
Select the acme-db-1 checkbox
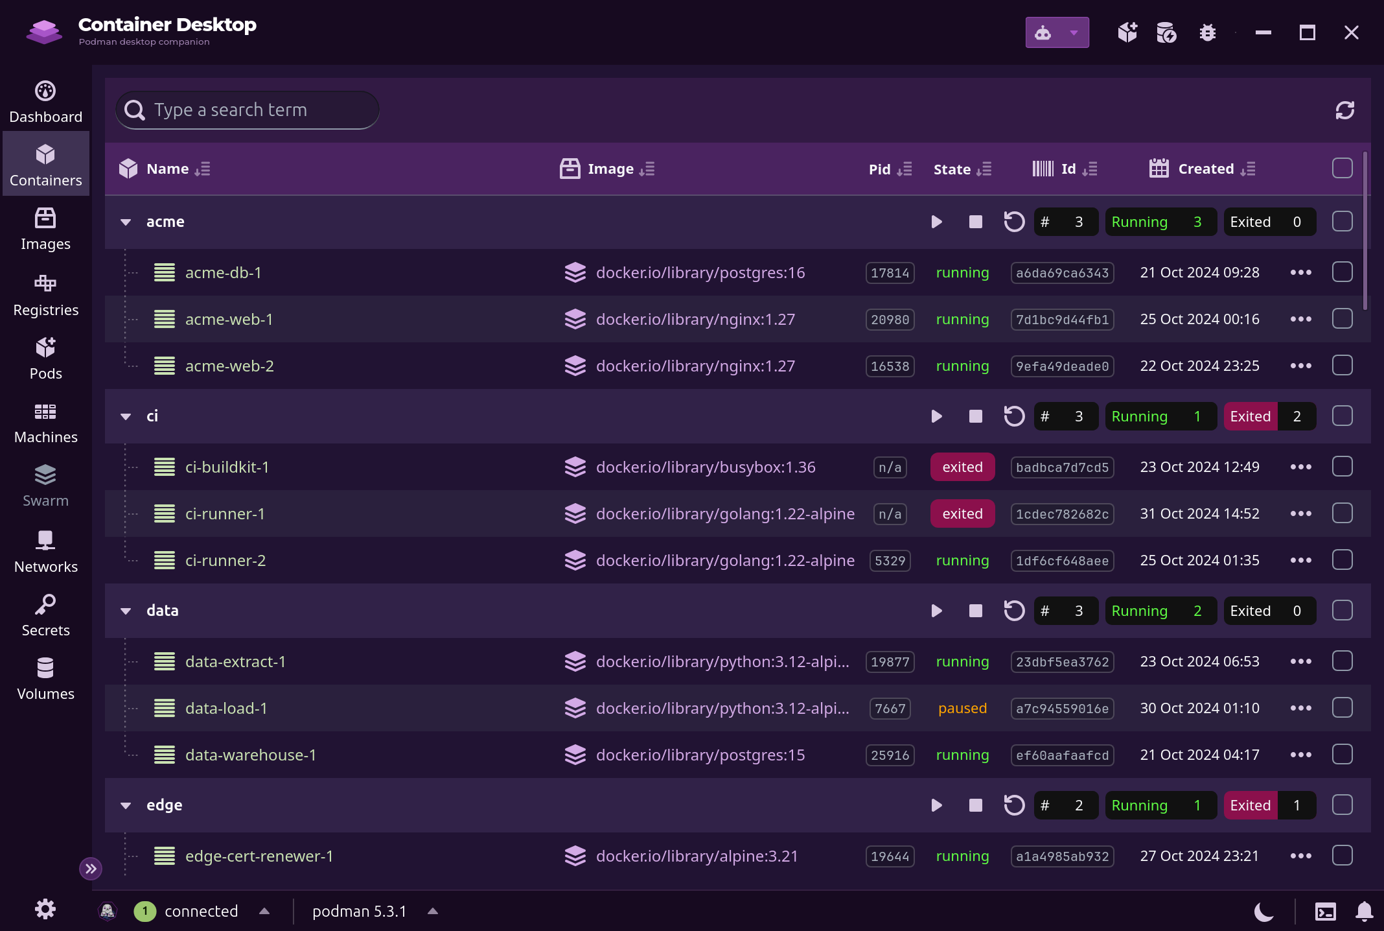point(1342,272)
